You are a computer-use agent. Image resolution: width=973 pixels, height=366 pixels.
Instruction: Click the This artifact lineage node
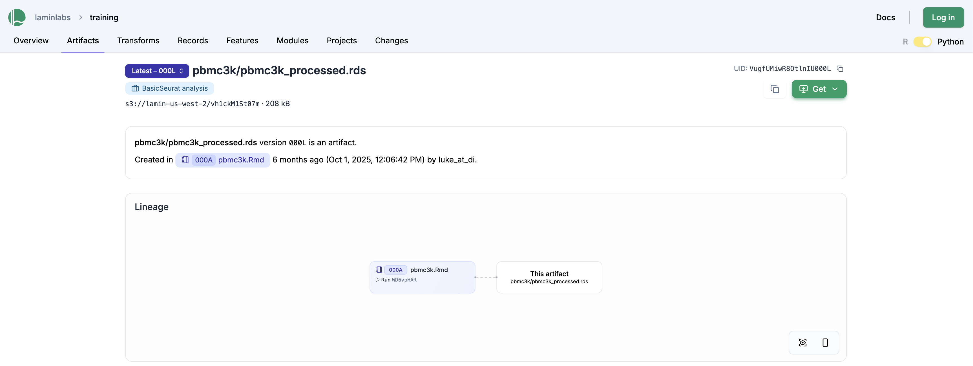click(x=549, y=277)
